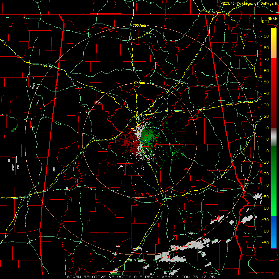Screen dimensions: 279x279
Task: Click the "40" value on the velocity scale
Action: click(x=266, y=94)
